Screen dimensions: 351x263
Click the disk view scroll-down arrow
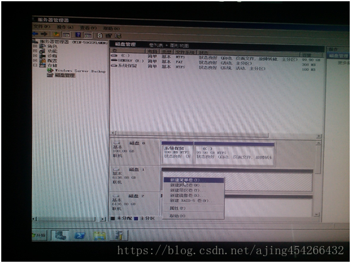click(317, 215)
